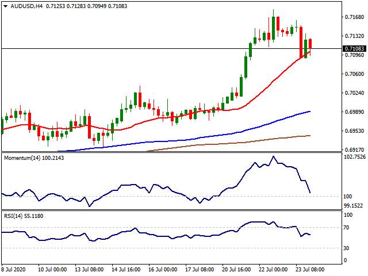368x276 pixels.
Task: Select the time axis label 23 Jul 08:00
Action: tap(310, 269)
